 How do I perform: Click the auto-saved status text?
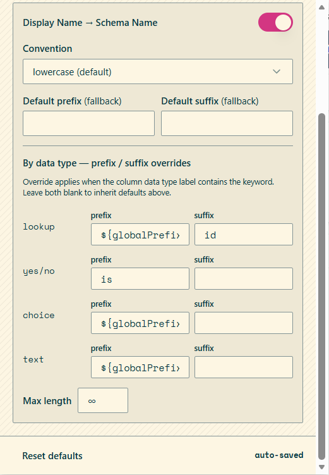(279, 455)
